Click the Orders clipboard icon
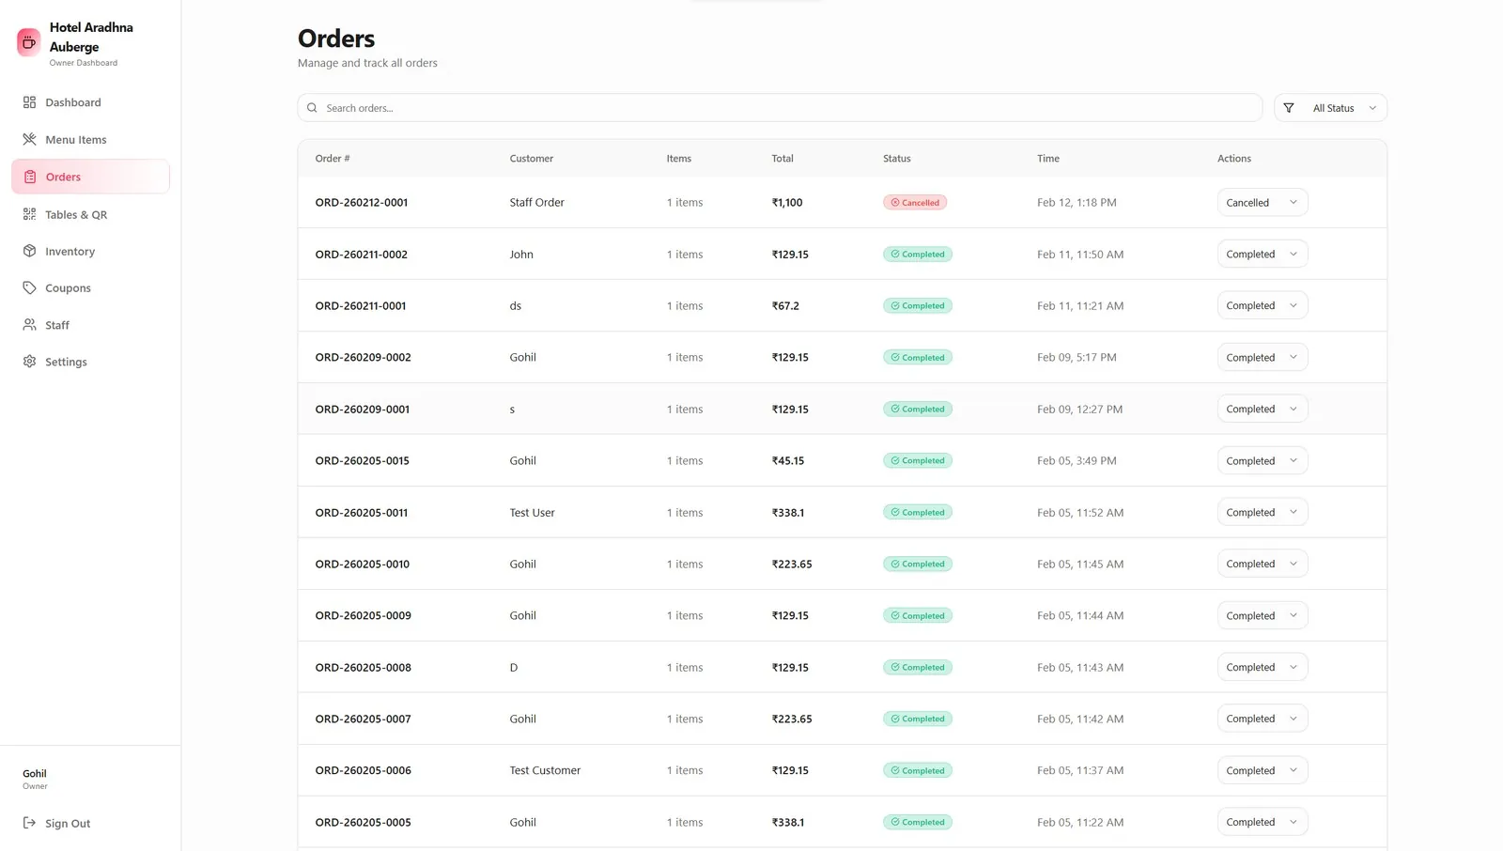This screenshot has height=851, width=1503. tap(30, 177)
